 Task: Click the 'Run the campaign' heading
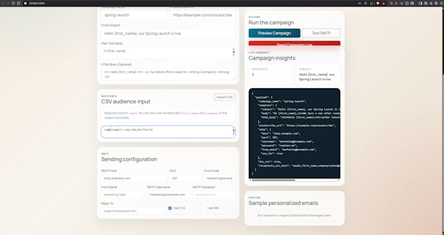(271, 23)
